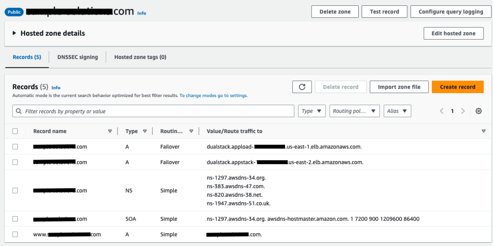Open the Alias filter dropdown
This screenshot has height=246, width=493.
pos(397,111)
